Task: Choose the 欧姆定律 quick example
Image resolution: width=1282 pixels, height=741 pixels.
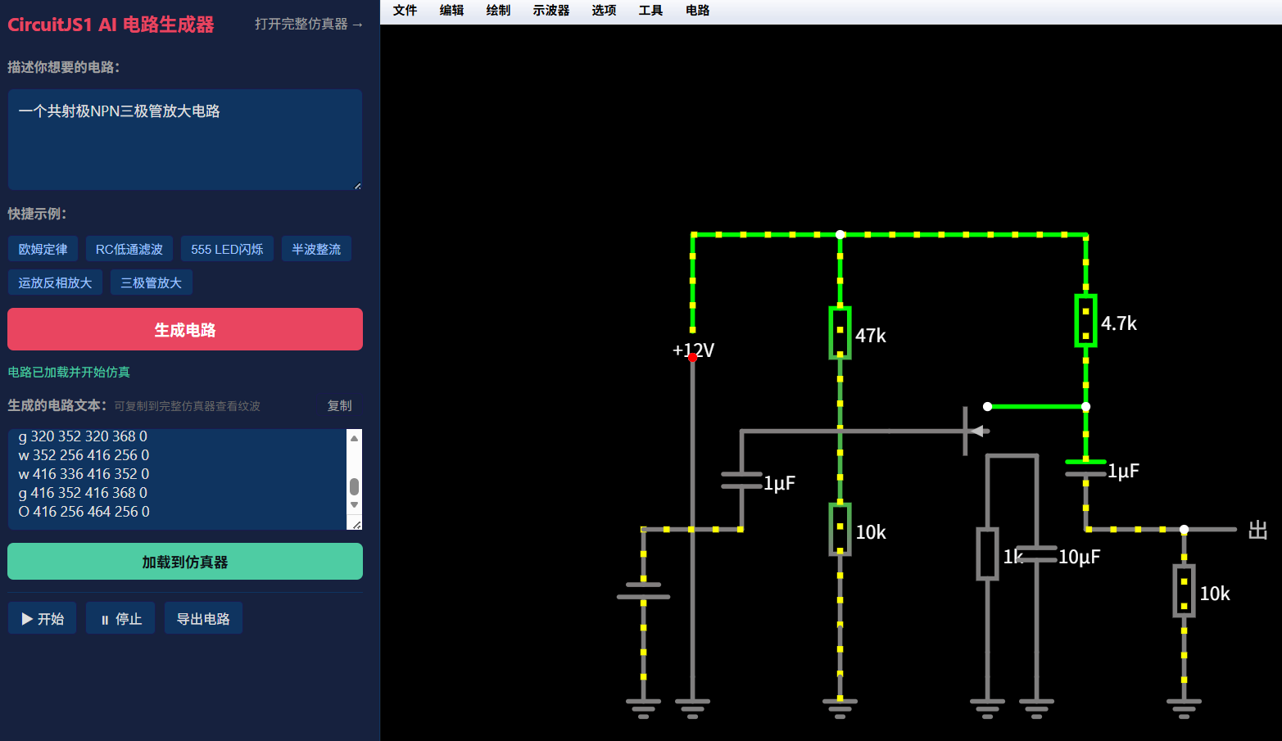Action: tap(43, 249)
